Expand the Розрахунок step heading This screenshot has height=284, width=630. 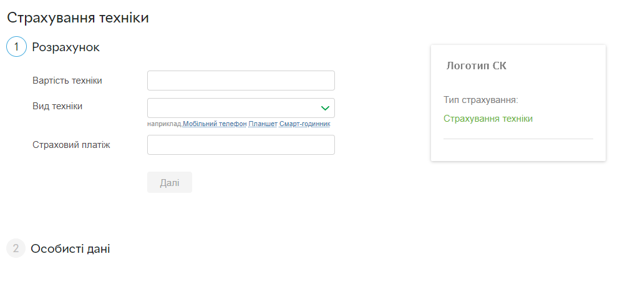click(65, 47)
